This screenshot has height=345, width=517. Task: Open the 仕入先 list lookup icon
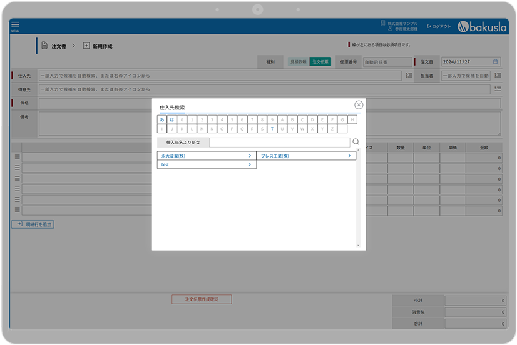pyautogui.click(x=409, y=75)
